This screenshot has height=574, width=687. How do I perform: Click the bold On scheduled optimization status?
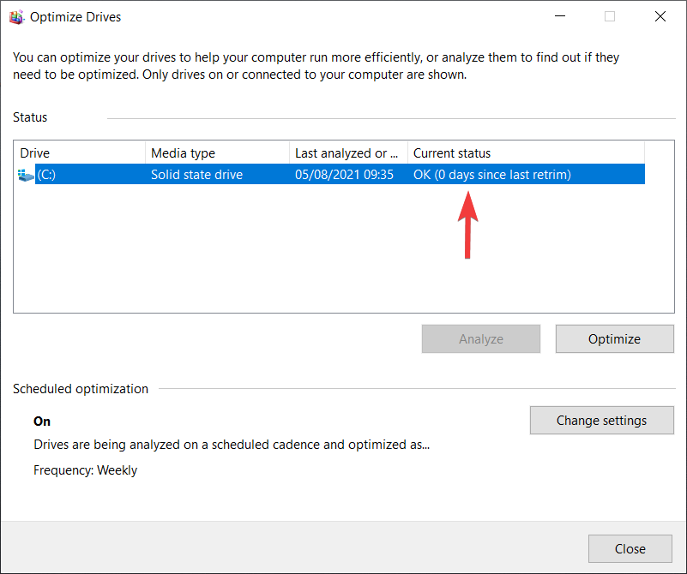click(42, 422)
